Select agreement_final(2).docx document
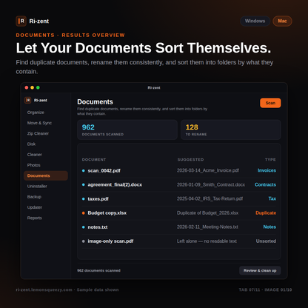 pyautogui.click(x=115, y=184)
